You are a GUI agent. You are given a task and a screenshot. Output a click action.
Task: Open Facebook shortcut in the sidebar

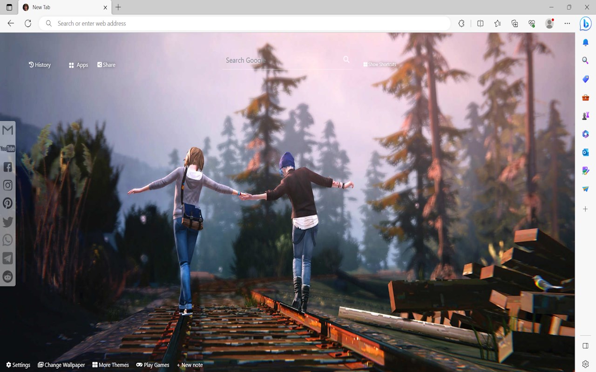(7, 167)
